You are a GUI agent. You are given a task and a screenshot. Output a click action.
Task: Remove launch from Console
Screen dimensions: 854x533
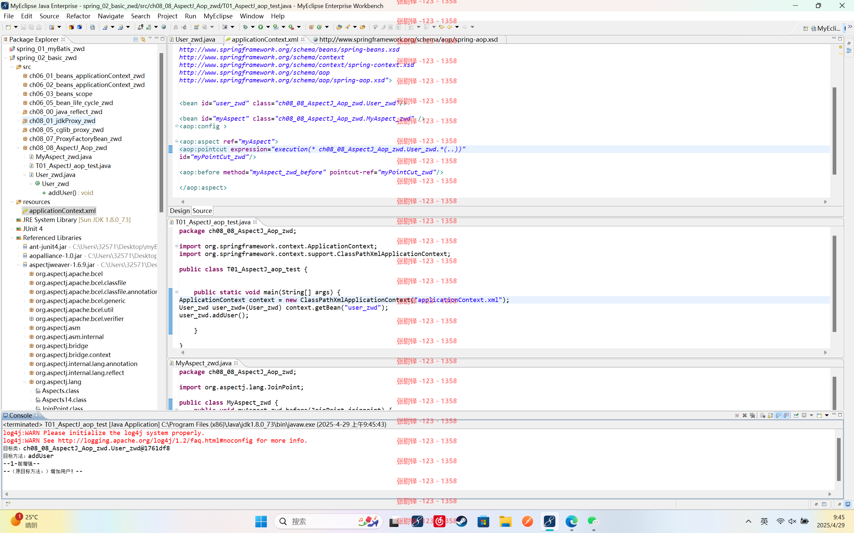[x=745, y=415]
